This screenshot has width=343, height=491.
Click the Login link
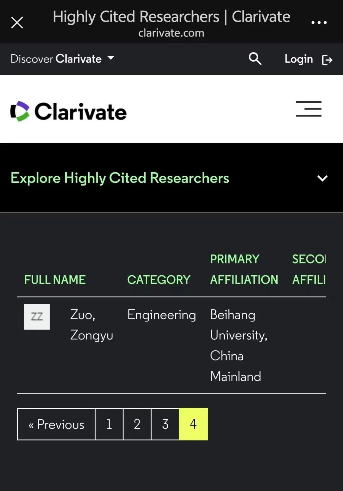(299, 59)
